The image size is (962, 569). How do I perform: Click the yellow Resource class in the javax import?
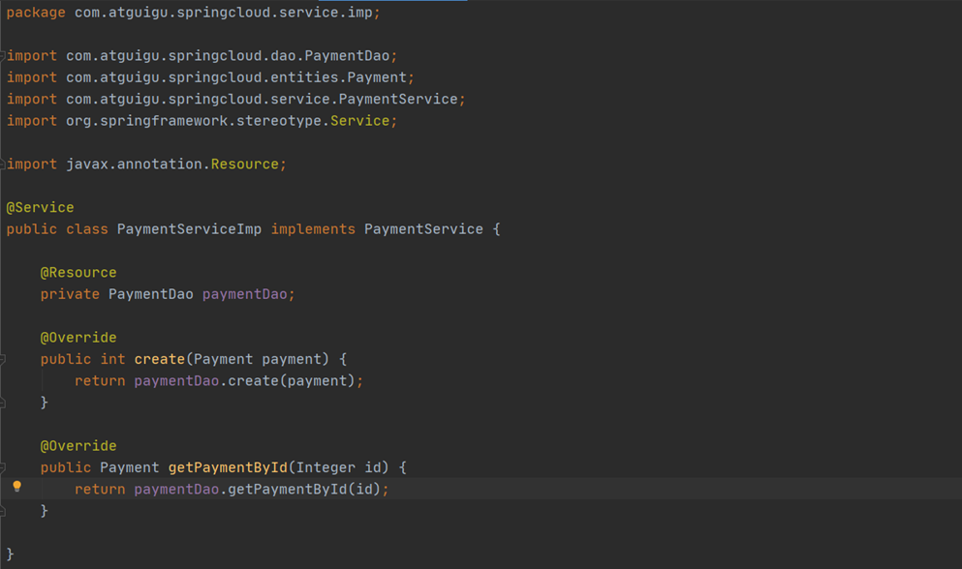point(245,165)
